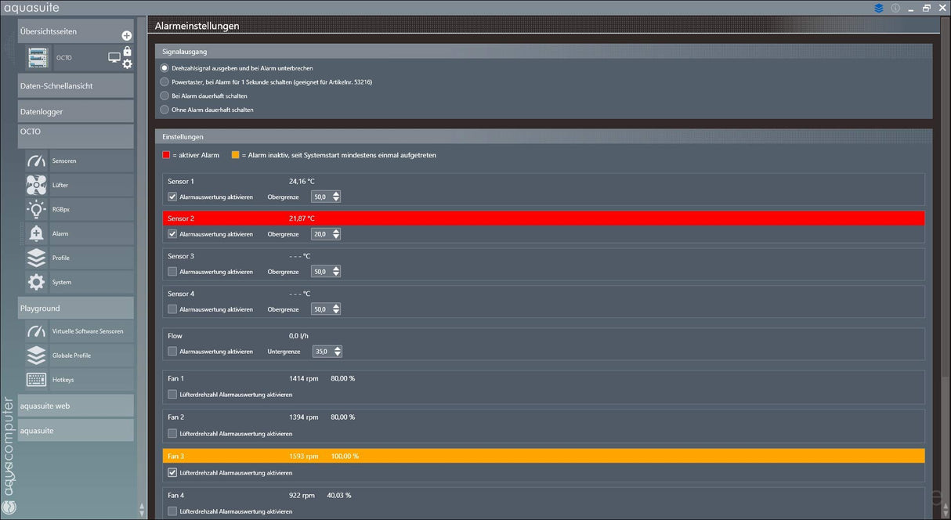
Task: Decrease Flow Untergrenze with down arrow
Action: coord(338,355)
